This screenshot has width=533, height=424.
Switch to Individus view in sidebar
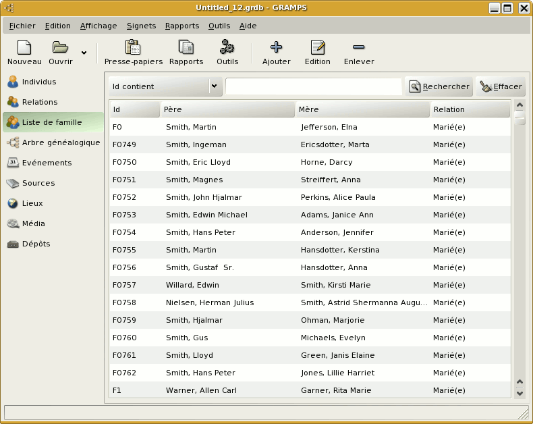pyautogui.click(x=39, y=82)
